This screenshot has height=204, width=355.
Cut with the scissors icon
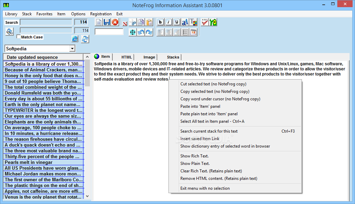click(x=133, y=22)
